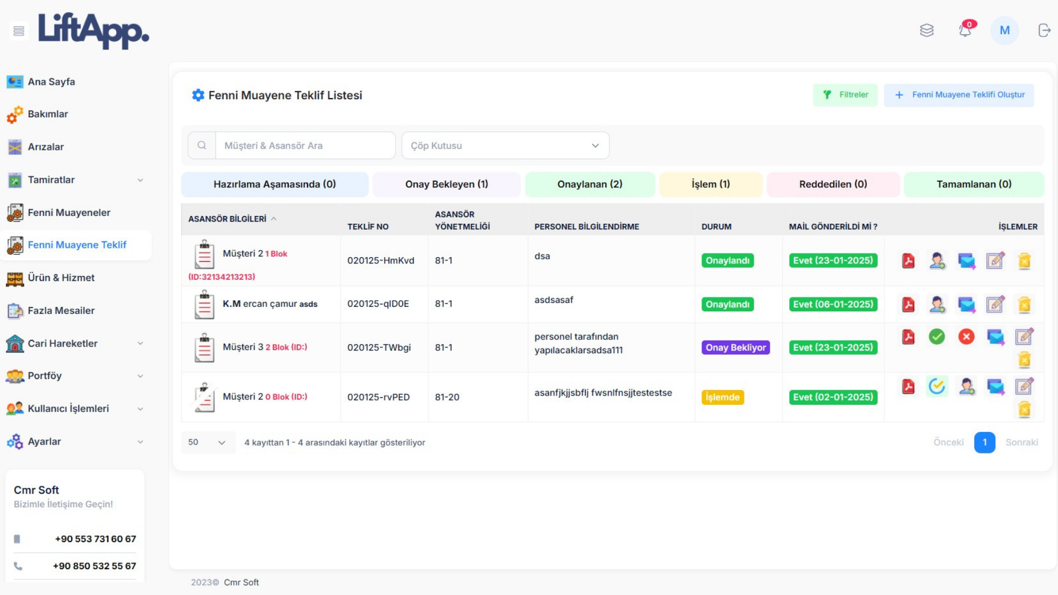
Task: Assign personnel to offer 020125-qID0E
Action: pyautogui.click(x=937, y=304)
